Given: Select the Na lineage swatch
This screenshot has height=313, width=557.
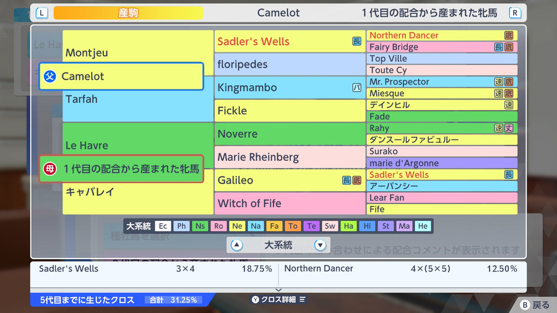Looking at the screenshot, I should point(256,226).
